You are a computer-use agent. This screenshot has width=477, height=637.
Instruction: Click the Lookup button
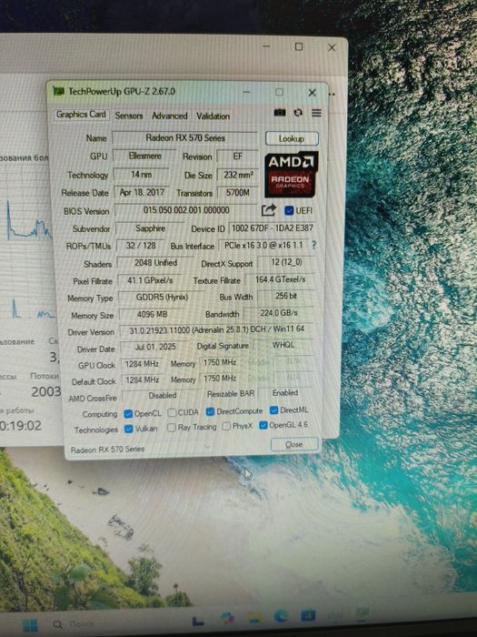292,138
